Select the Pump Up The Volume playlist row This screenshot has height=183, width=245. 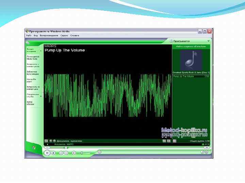[x=191, y=76]
